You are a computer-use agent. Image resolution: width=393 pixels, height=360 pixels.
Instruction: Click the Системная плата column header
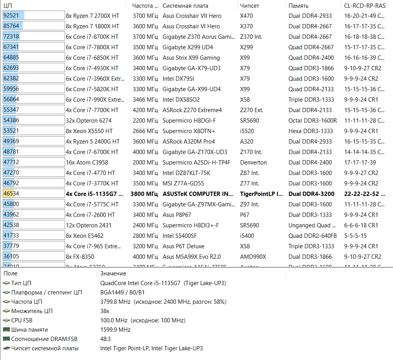pos(199,5)
